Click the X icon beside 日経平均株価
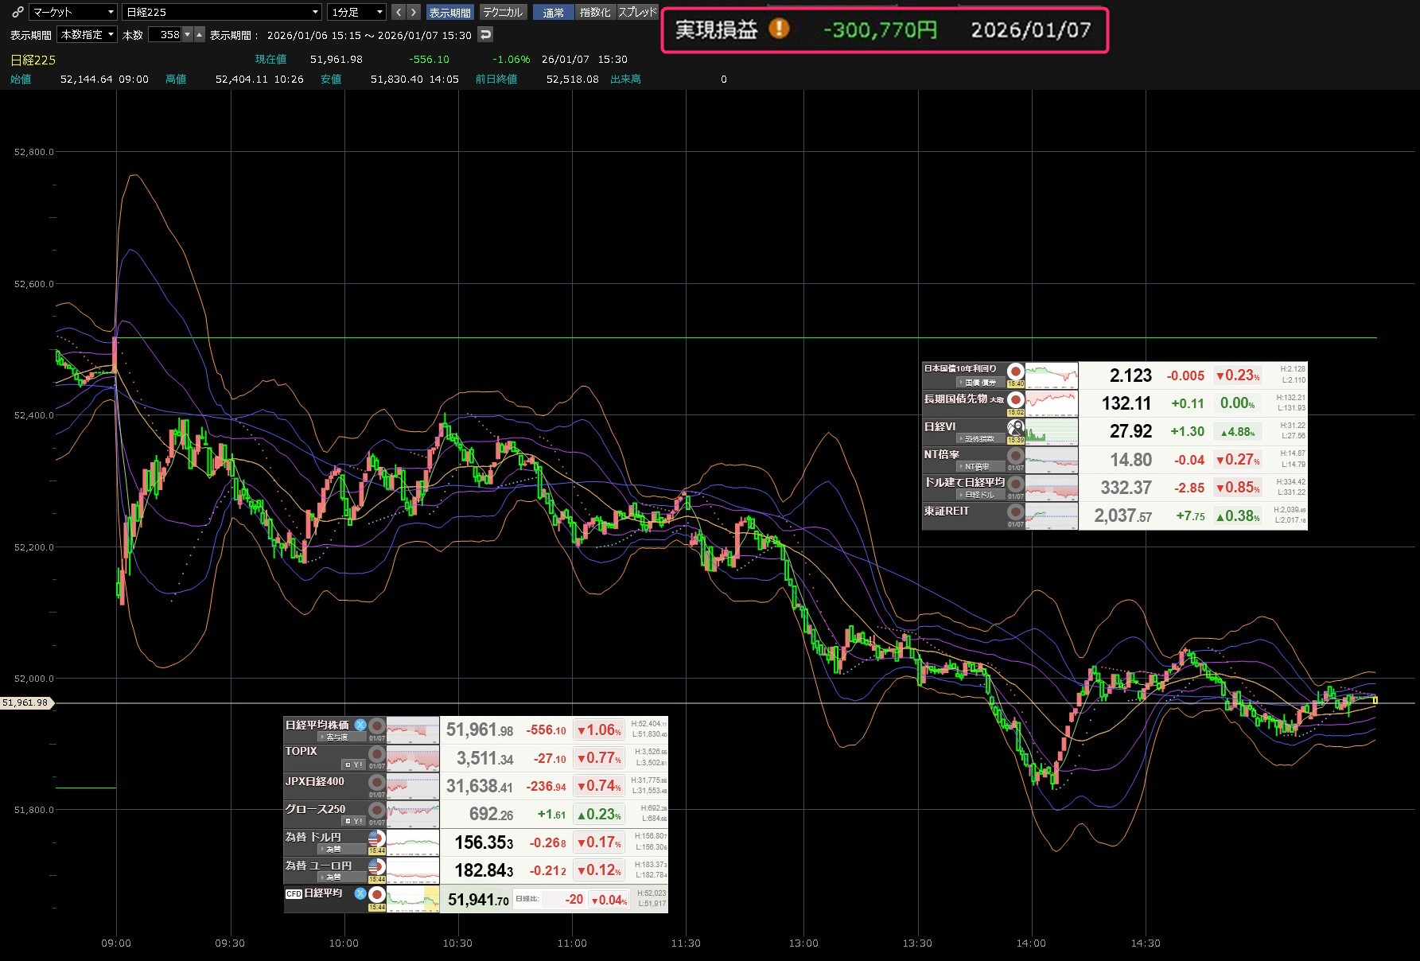1420x961 pixels. point(360,725)
